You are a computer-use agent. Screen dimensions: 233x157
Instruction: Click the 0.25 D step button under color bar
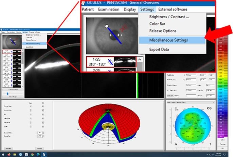click(222, 140)
